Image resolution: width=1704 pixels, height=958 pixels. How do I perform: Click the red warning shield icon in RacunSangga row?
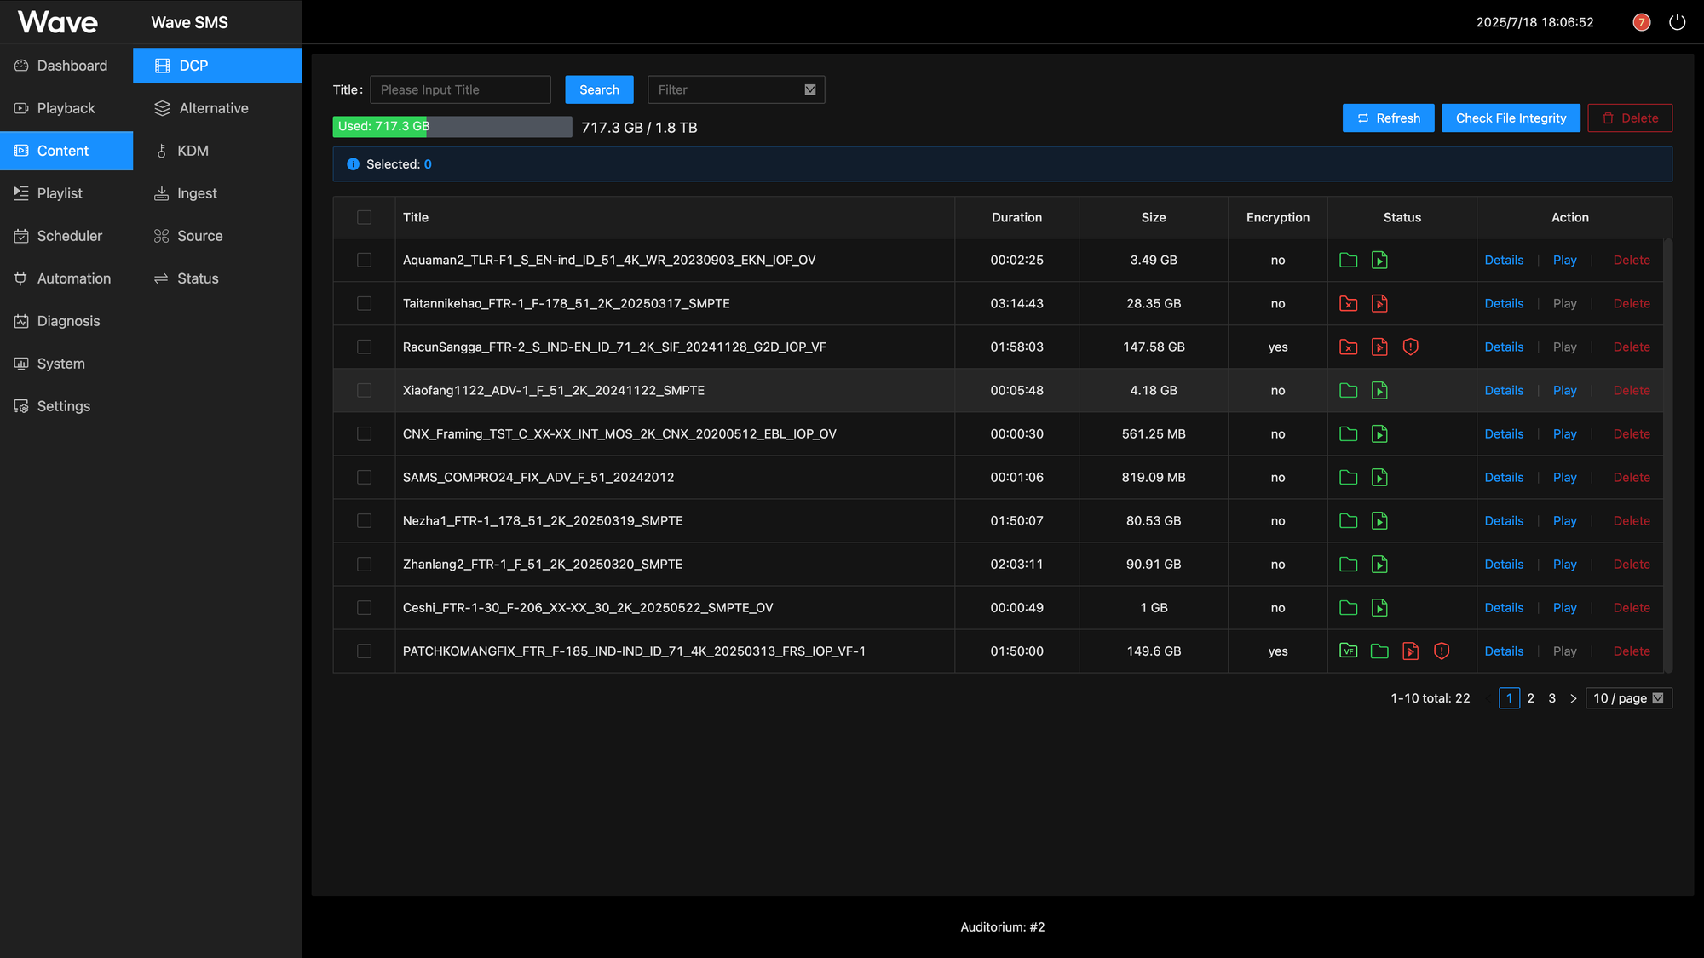(1411, 347)
